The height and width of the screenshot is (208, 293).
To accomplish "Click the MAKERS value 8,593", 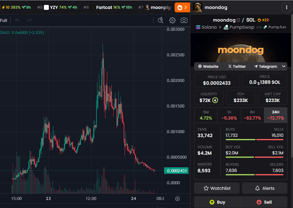I will [x=204, y=170].
